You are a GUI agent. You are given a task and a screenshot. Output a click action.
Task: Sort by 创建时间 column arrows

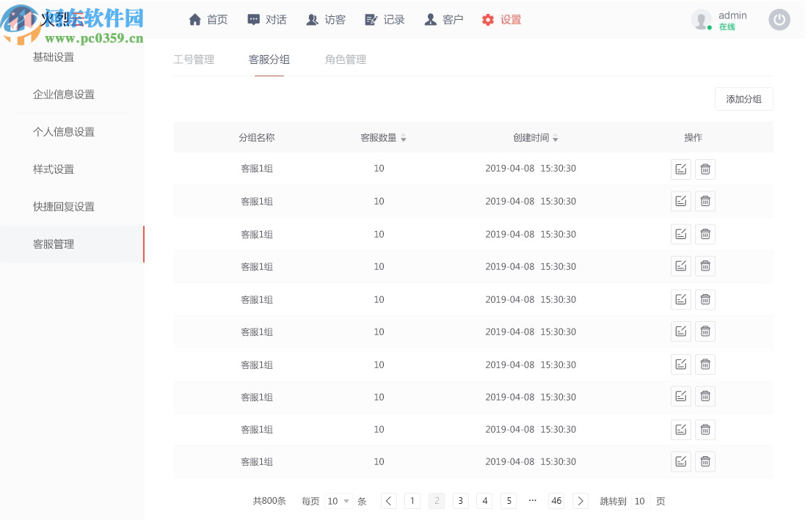(x=555, y=138)
